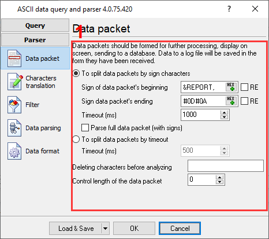Select split data packets by timeout
Screen dimensions: 269x239
click(x=76, y=139)
